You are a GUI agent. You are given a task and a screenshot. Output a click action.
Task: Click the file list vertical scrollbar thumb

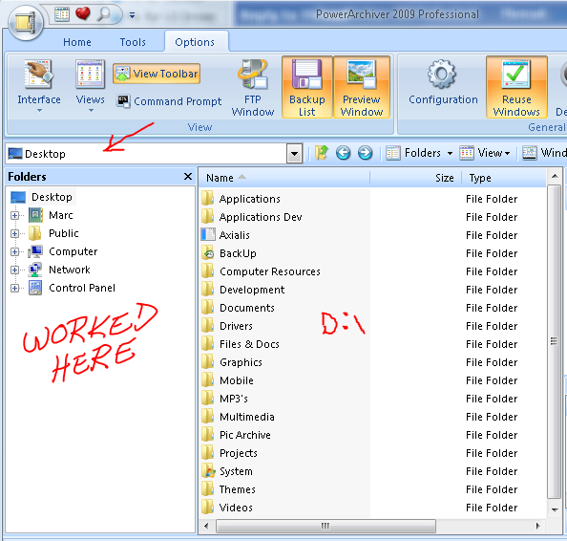tap(554, 341)
